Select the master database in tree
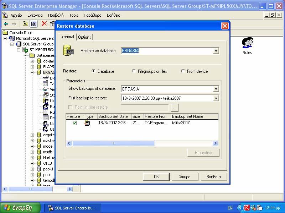This screenshot has width=285, height=213. coord(48,141)
